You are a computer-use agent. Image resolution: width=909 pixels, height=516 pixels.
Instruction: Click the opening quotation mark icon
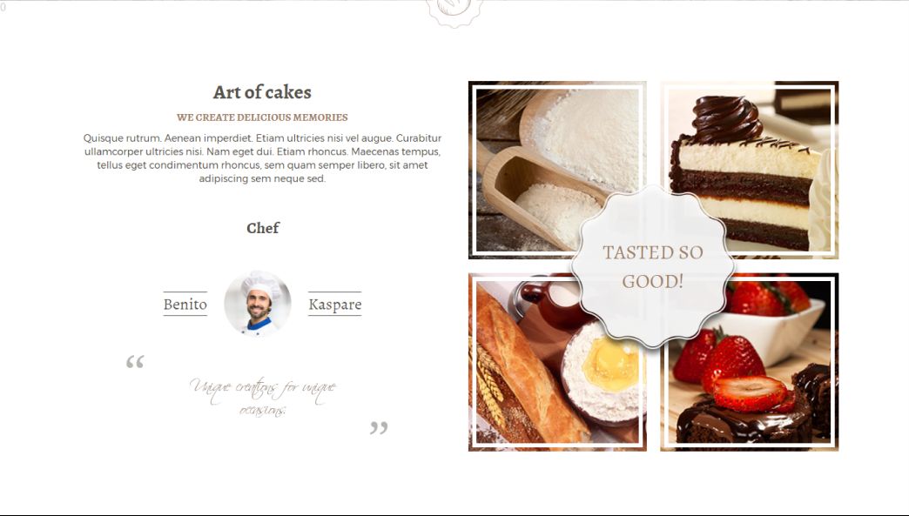tap(135, 362)
